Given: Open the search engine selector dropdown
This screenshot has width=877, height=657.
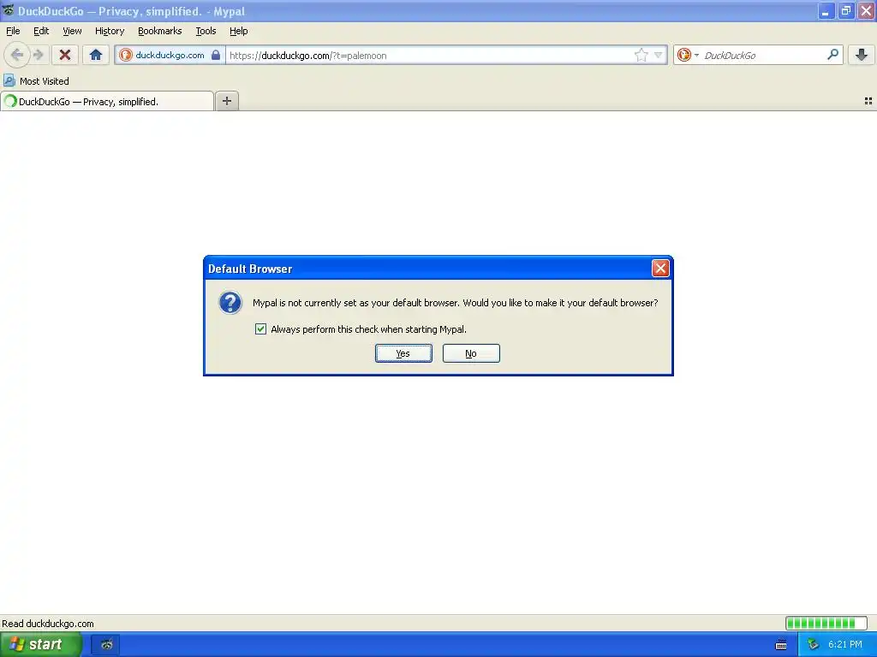Looking at the screenshot, I should coord(688,55).
